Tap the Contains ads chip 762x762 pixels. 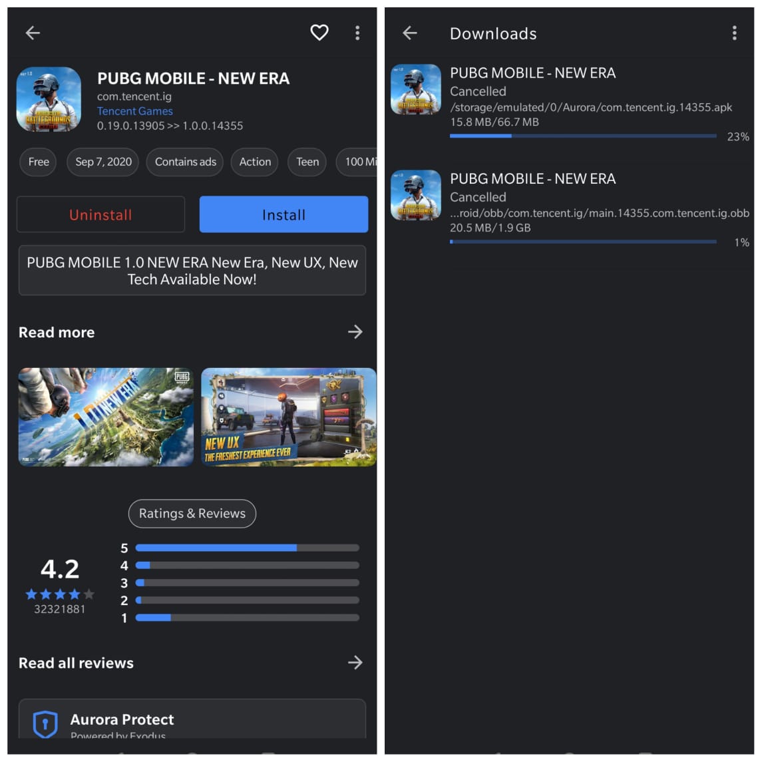coord(185,162)
